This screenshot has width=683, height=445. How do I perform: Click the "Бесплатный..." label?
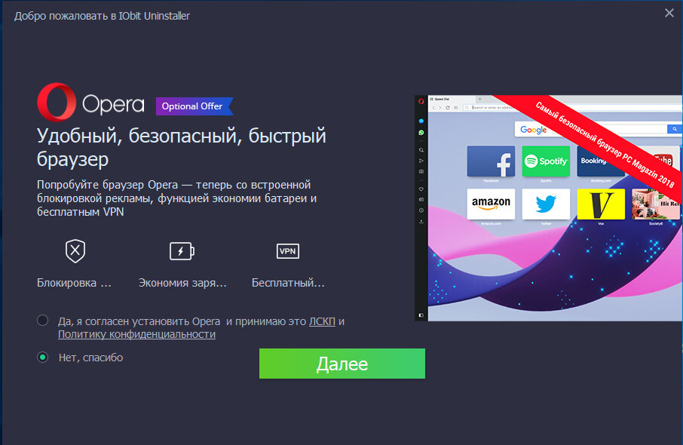tap(288, 283)
